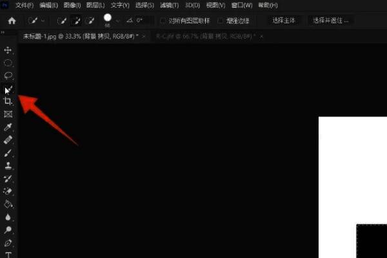Open the 滤镜(T) menu
The width and height of the screenshot is (387, 258).
point(169,5)
